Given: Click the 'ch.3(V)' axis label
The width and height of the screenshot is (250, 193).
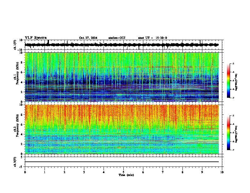Looking at the screenshot, I should point(15,162).
